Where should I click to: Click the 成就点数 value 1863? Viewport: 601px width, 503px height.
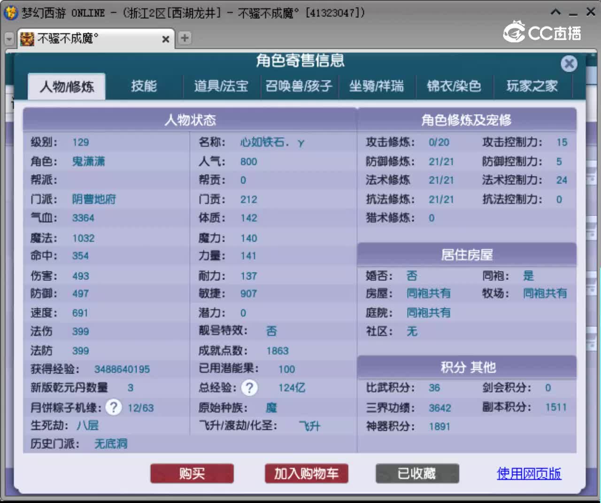[277, 351]
